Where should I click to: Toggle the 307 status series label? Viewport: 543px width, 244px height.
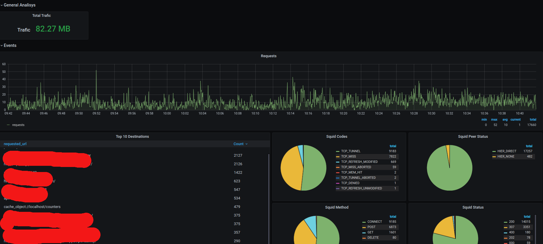click(x=512, y=227)
